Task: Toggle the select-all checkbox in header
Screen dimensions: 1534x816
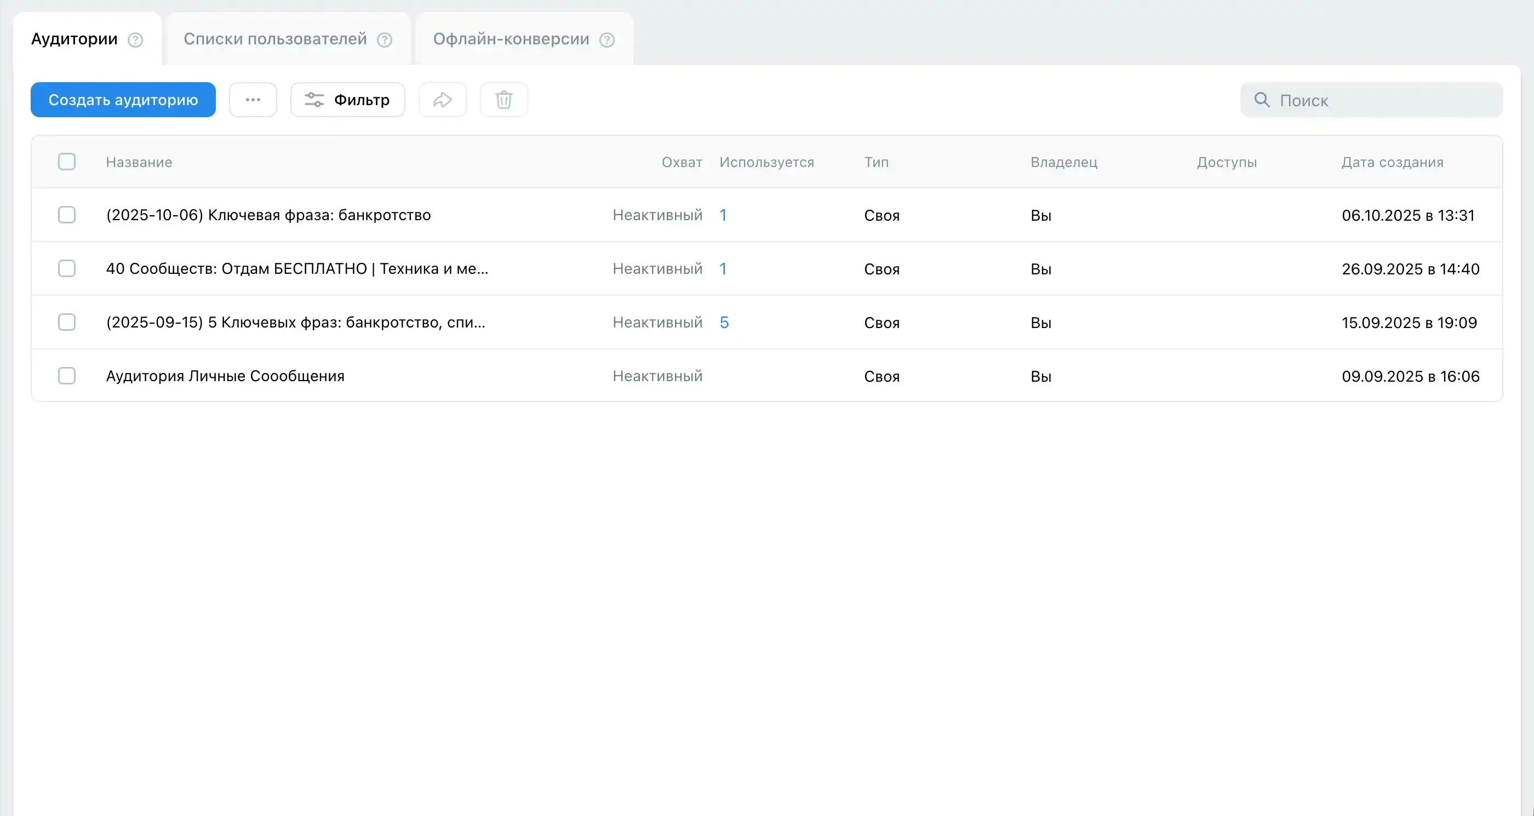Action: click(x=67, y=162)
